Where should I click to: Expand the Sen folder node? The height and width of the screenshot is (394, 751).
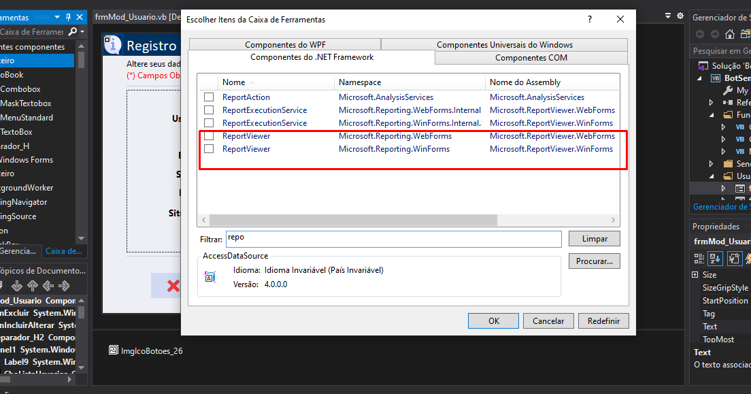(x=712, y=164)
